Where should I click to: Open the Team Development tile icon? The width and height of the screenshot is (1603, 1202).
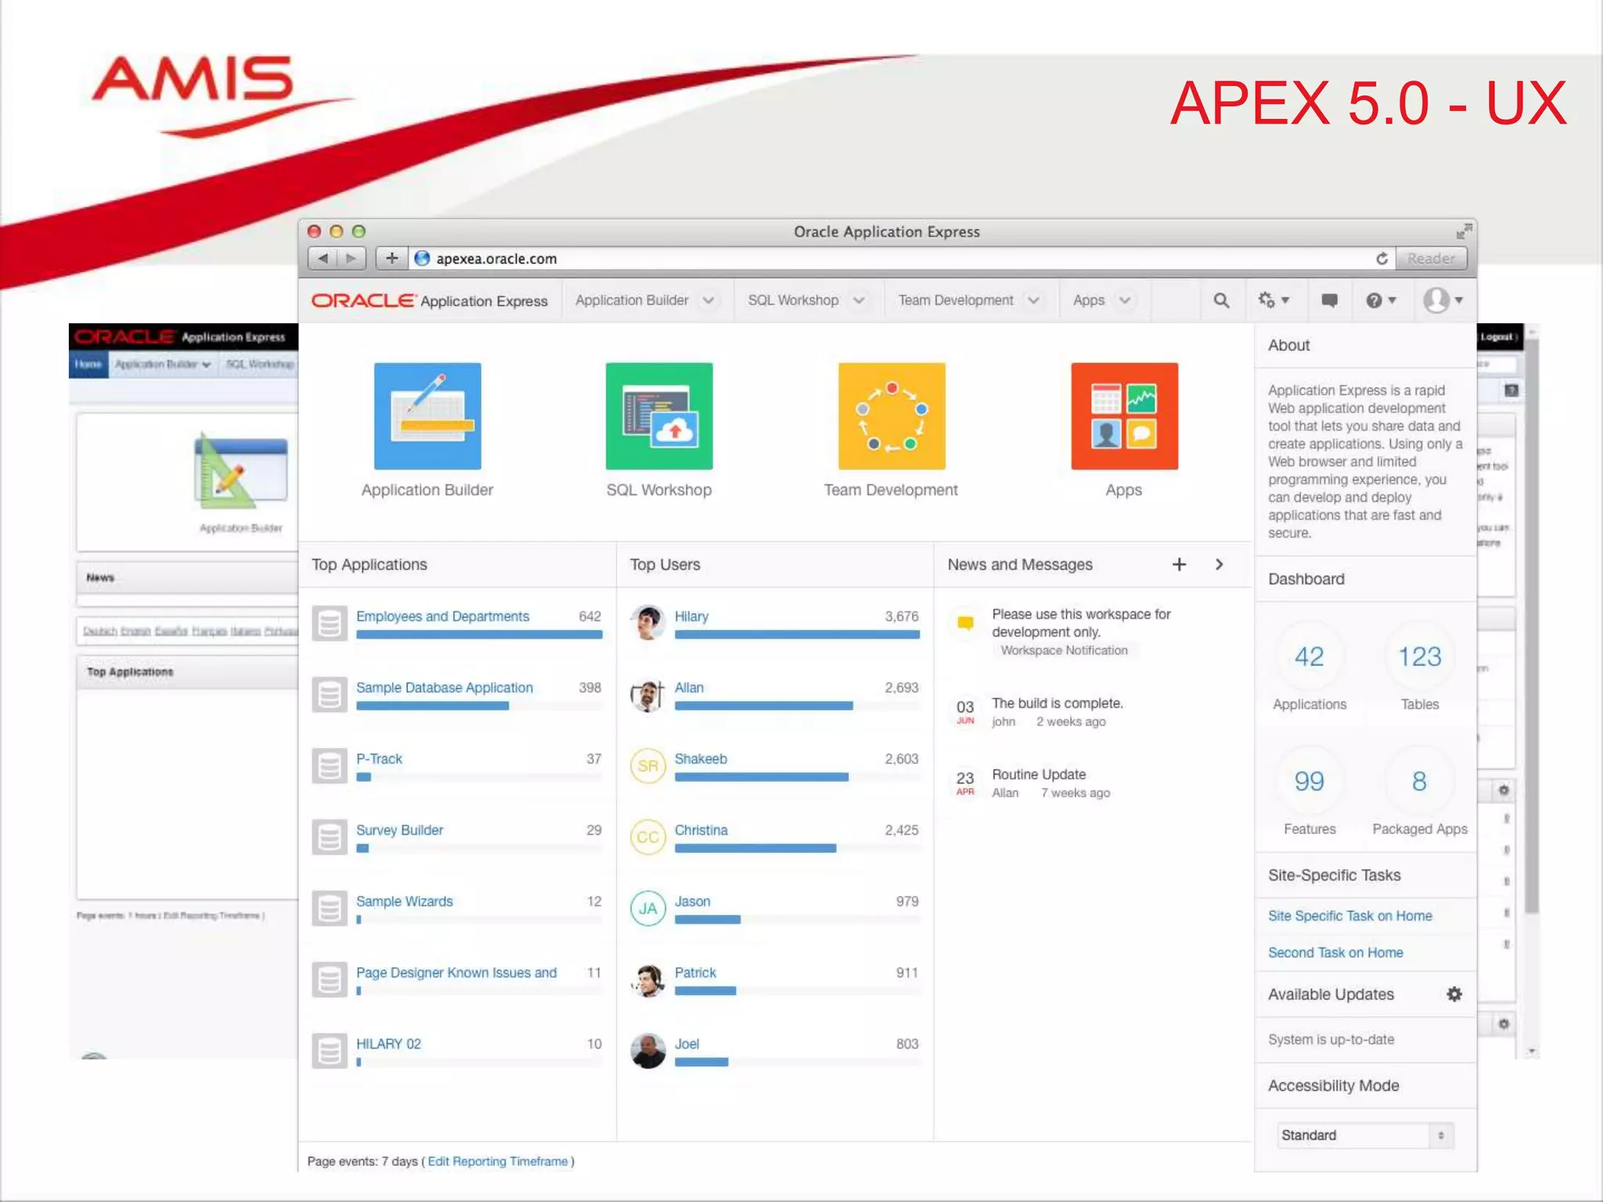point(892,416)
